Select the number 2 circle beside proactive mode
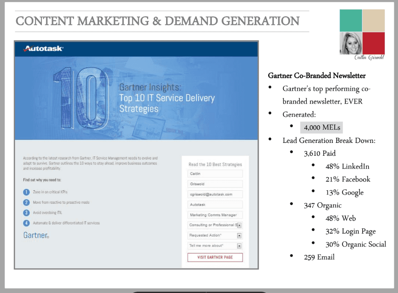This screenshot has width=398, height=293. click(26, 202)
